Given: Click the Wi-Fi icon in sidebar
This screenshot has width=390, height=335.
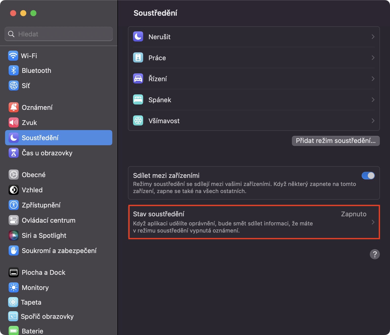Looking at the screenshot, I should click(13, 56).
